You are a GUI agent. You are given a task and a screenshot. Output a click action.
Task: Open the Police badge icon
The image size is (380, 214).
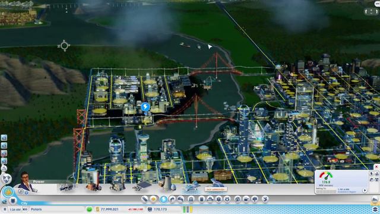coord(227,200)
